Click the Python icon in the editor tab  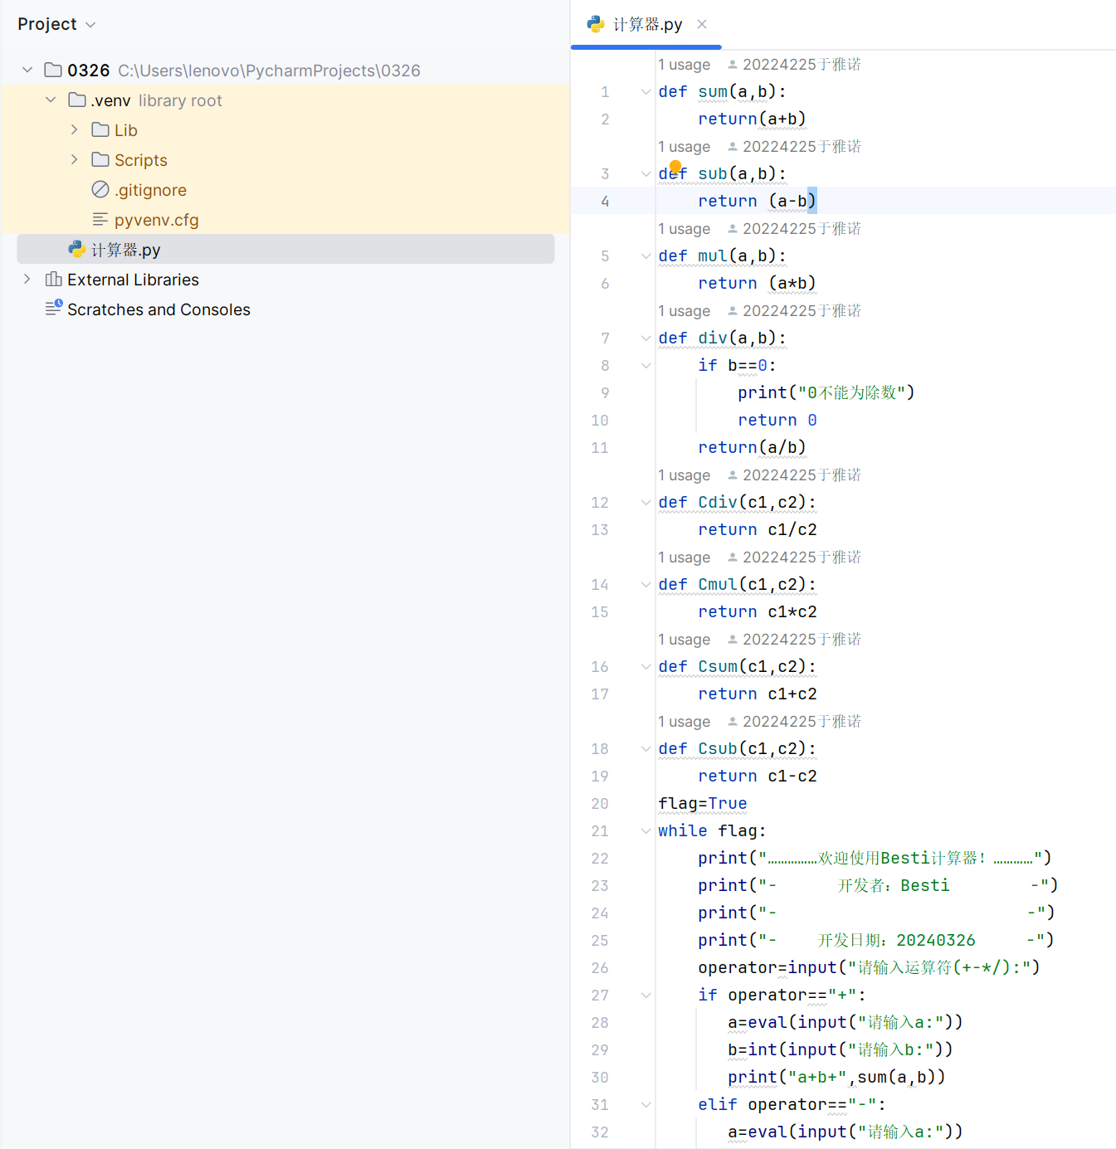pos(596,24)
